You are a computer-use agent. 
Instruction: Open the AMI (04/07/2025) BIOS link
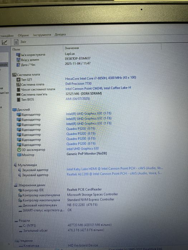(78, 99)
